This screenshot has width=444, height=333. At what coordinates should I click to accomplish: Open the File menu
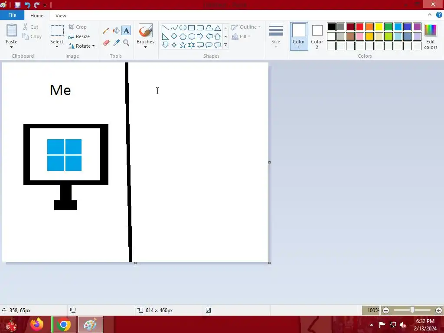12,15
